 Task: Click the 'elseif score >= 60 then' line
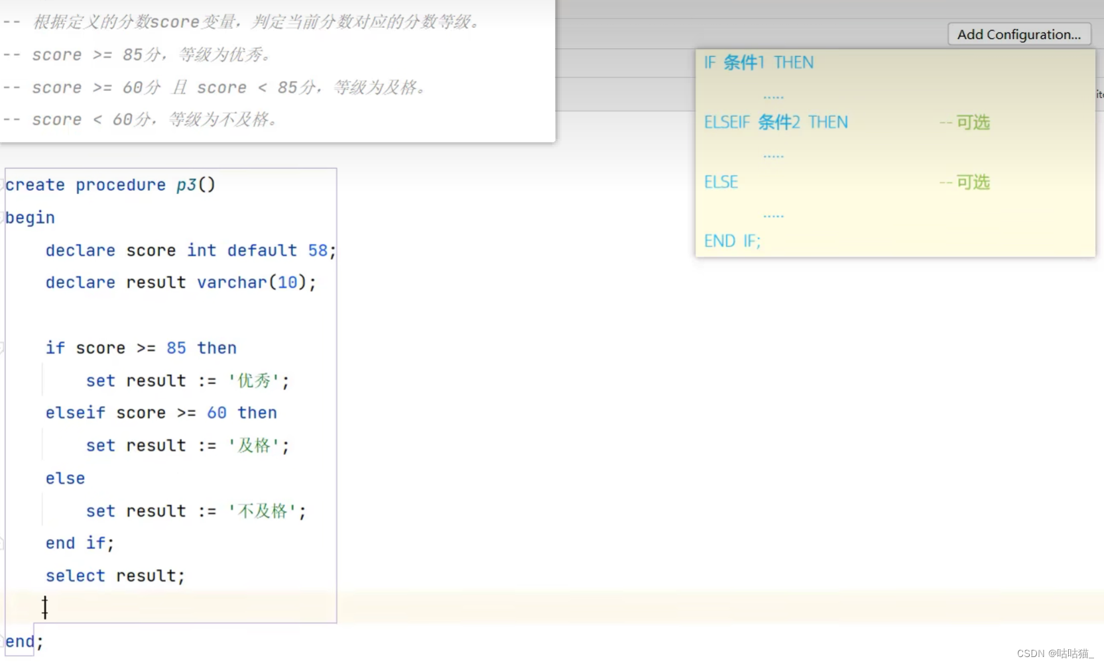tap(161, 413)
